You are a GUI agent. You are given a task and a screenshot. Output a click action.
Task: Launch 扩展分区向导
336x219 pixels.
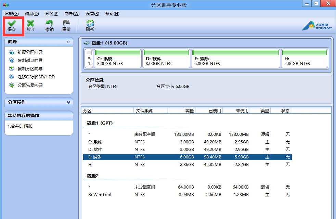point(30,52)
